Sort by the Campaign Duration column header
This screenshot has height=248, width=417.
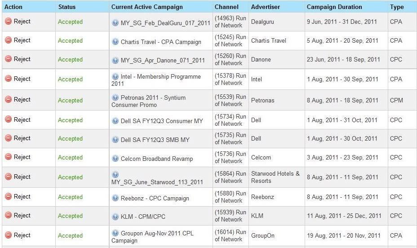(x=334, y=7)
